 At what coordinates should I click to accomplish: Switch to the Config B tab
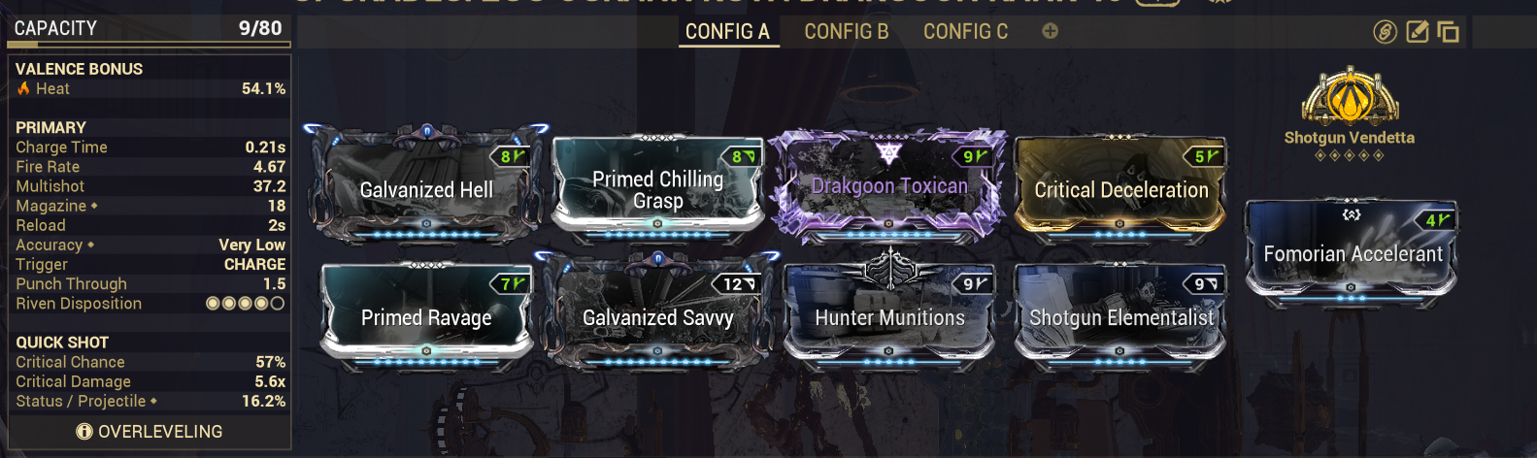847,31
